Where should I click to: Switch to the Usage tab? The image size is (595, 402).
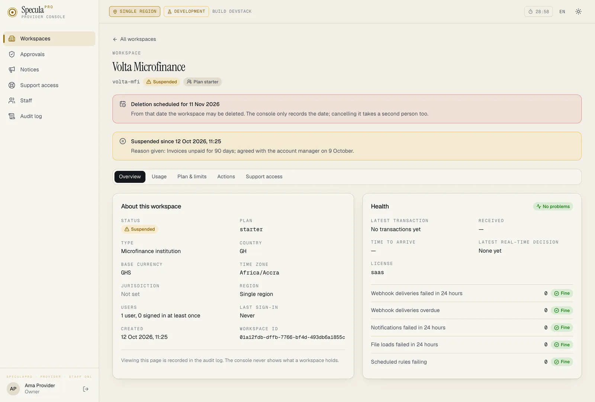pyautogui.click(x=159, y=177)
